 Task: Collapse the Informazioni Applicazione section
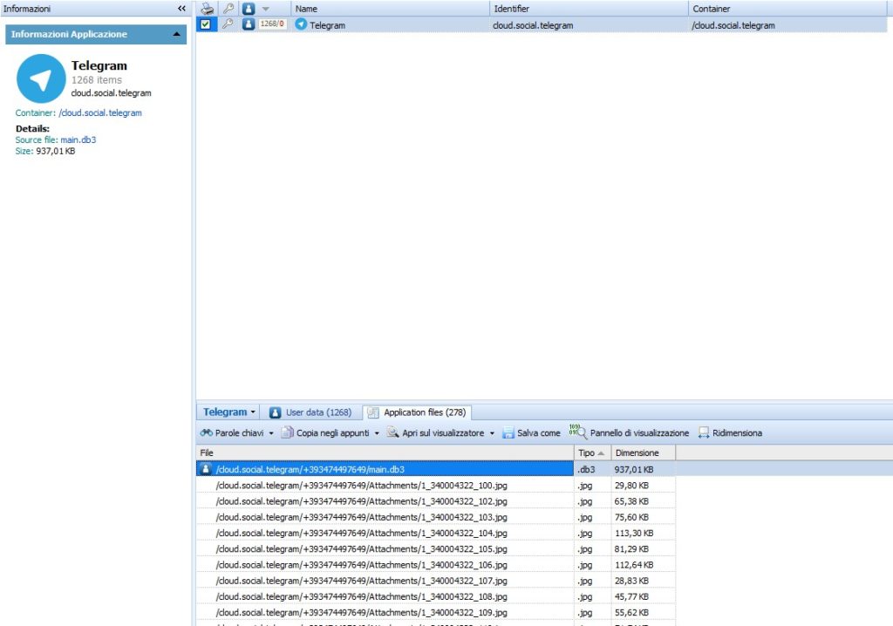176,34
